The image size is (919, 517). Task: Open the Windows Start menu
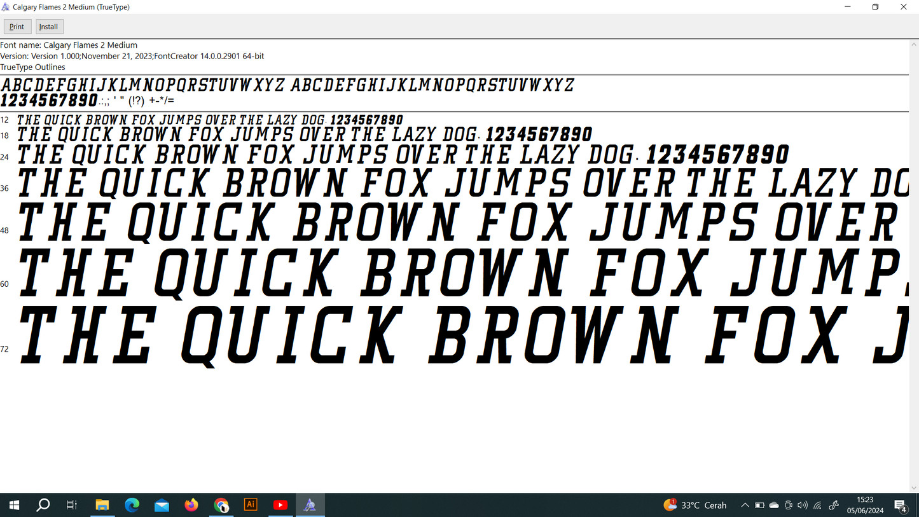coord(14,505)
